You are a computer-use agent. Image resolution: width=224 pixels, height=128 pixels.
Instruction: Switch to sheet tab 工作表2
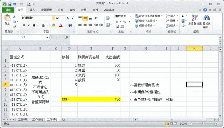[x=37, y=120]
